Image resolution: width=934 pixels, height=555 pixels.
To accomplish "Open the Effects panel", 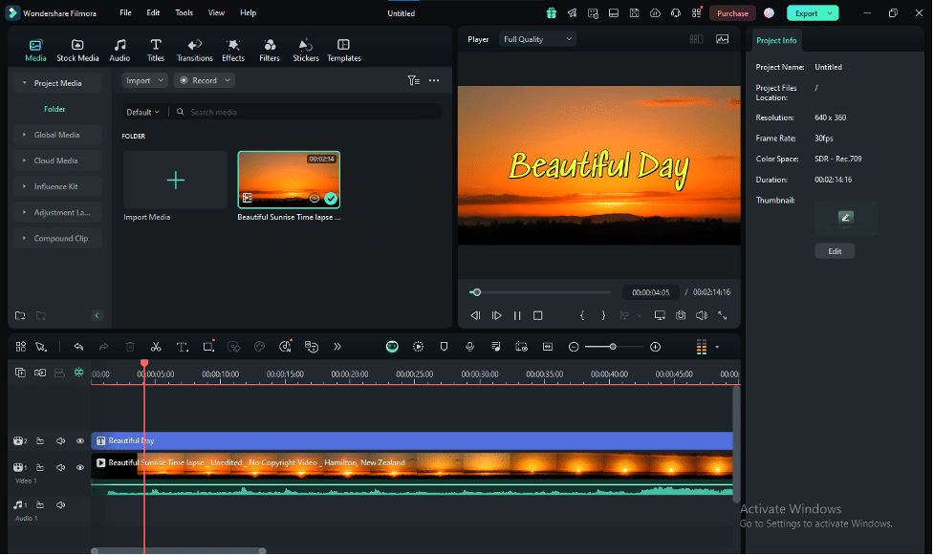I will tap(233, 50).
